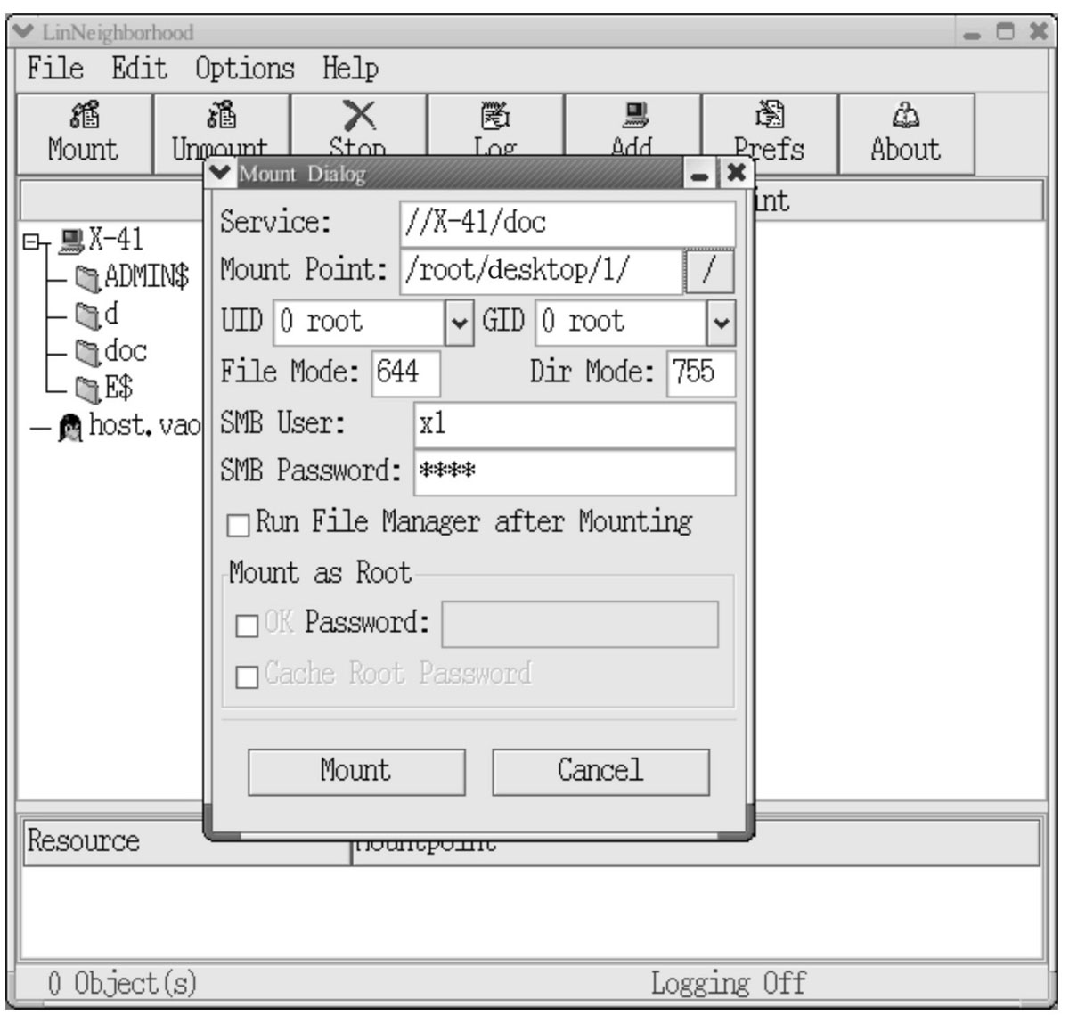
Task: Click into the File Mode 644 field
Action: 405,373
